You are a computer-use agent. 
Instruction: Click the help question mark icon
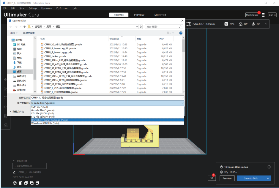[181, 33]
